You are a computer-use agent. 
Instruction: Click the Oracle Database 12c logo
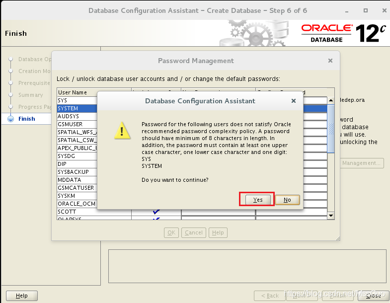pos(343,33)
